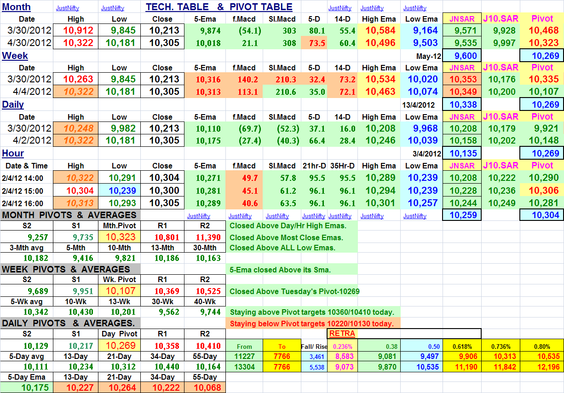
Task: Open the RETRA underlined link
Action: pyautogui.click(x=342, y=333)
